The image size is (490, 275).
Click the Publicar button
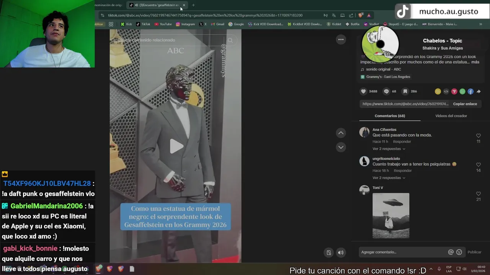[x=474, y=252]
